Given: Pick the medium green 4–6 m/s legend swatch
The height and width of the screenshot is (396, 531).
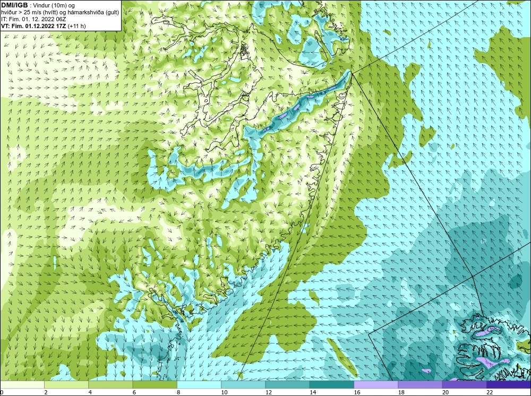Looking at the screenshot, I should click(110, 384).
